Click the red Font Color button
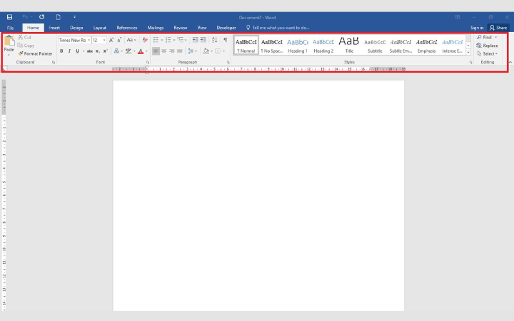The image size is (514, 321). tap(141, 51)
